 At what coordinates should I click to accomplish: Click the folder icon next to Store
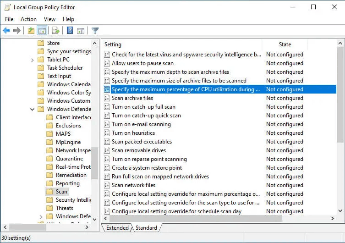41,43
